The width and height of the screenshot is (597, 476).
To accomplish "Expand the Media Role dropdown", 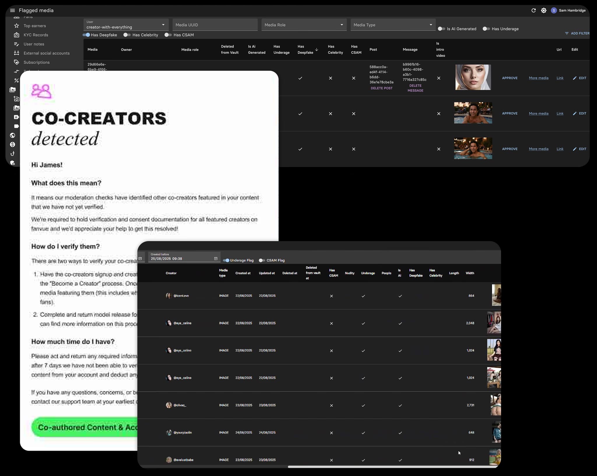I will coord(304,25).
